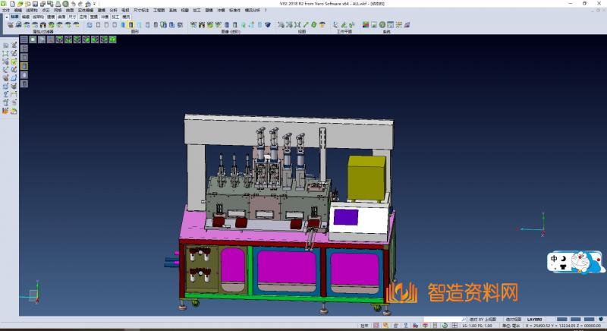Toggle the yellow-highlighted shading mode in 图示 group

[x=131, y=25]
